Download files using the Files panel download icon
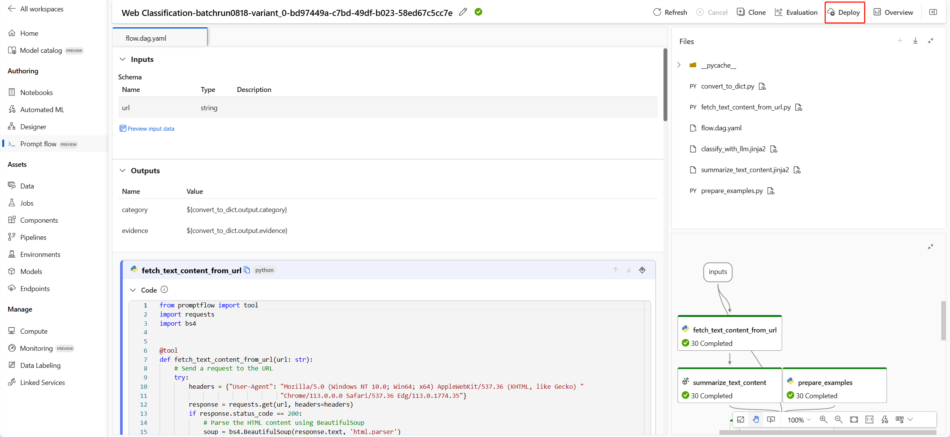 tap(915, 41)
